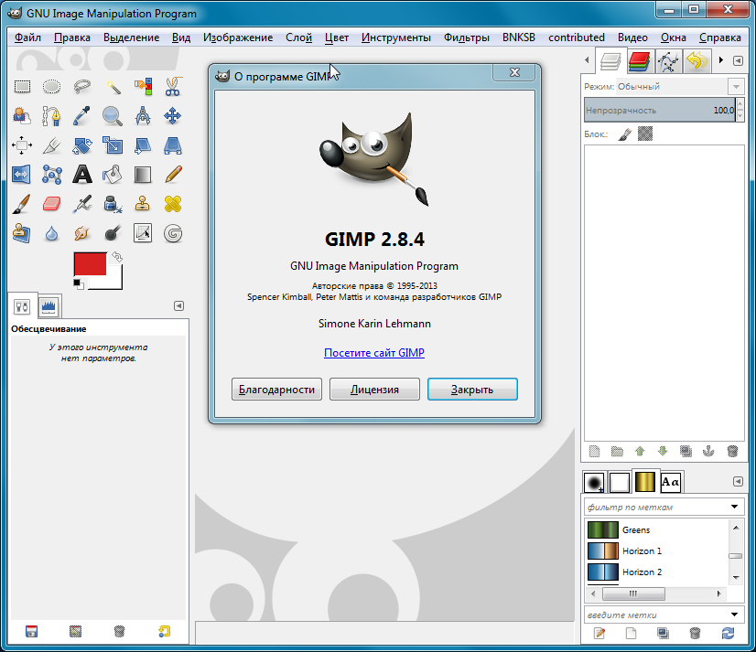Select the Free Select lasso tool

[82, 87]
